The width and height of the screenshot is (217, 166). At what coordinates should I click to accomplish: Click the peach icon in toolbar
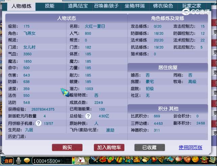pos(178,160)
